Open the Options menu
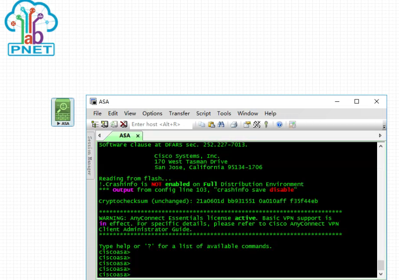The height and width of the screenshot is (280, 399). click(152, 113)
